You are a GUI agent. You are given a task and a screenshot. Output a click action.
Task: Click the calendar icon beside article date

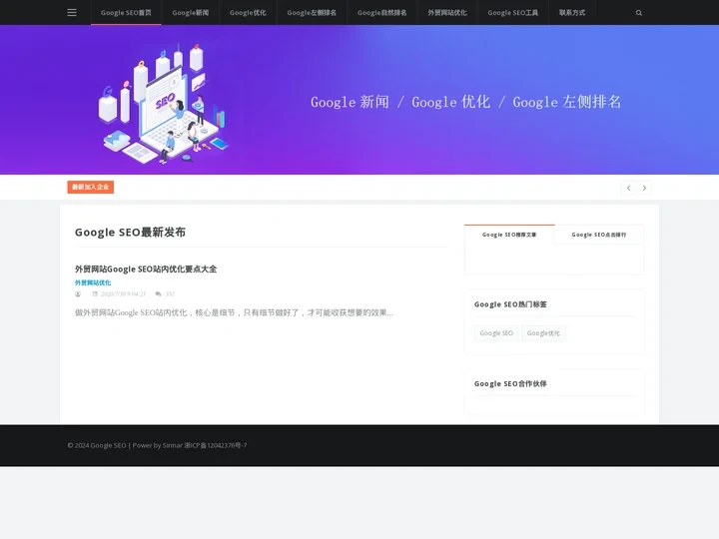95,293
